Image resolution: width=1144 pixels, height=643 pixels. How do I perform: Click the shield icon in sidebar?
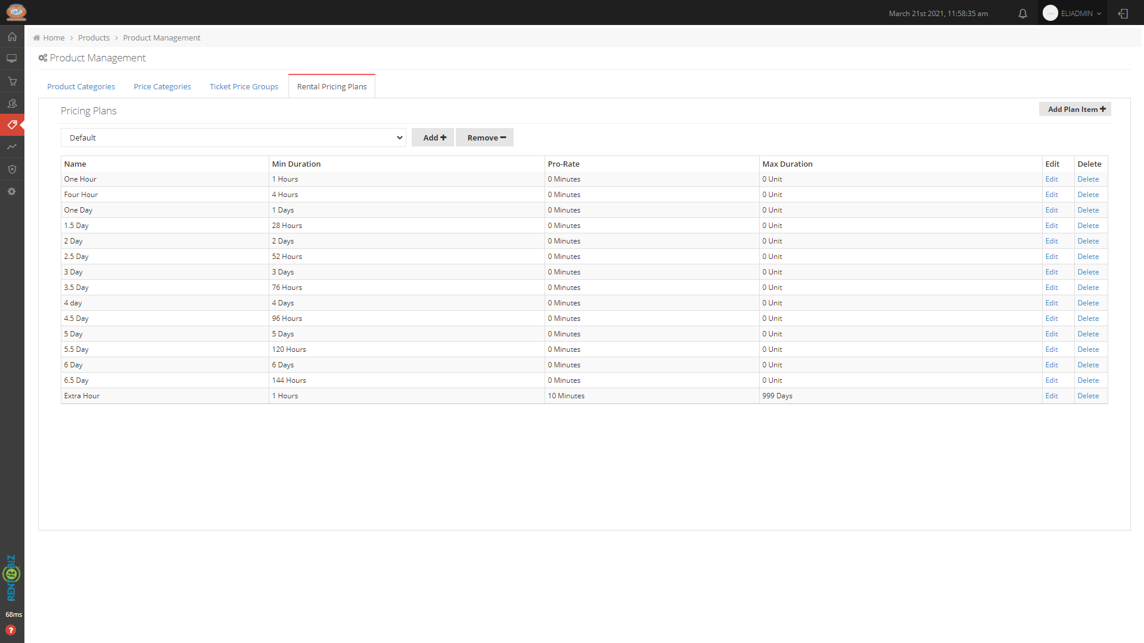coord(12,169)
